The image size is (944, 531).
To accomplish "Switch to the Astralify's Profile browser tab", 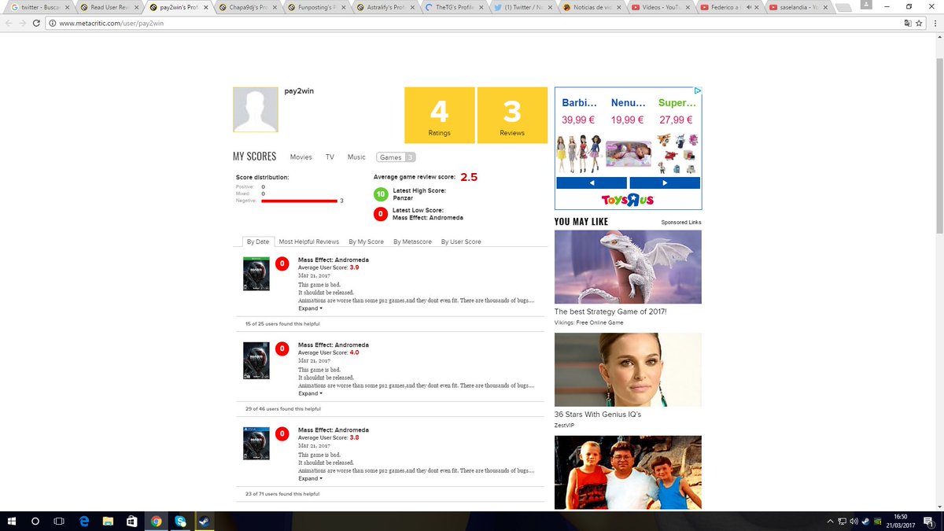I will [x=385, y=6].
